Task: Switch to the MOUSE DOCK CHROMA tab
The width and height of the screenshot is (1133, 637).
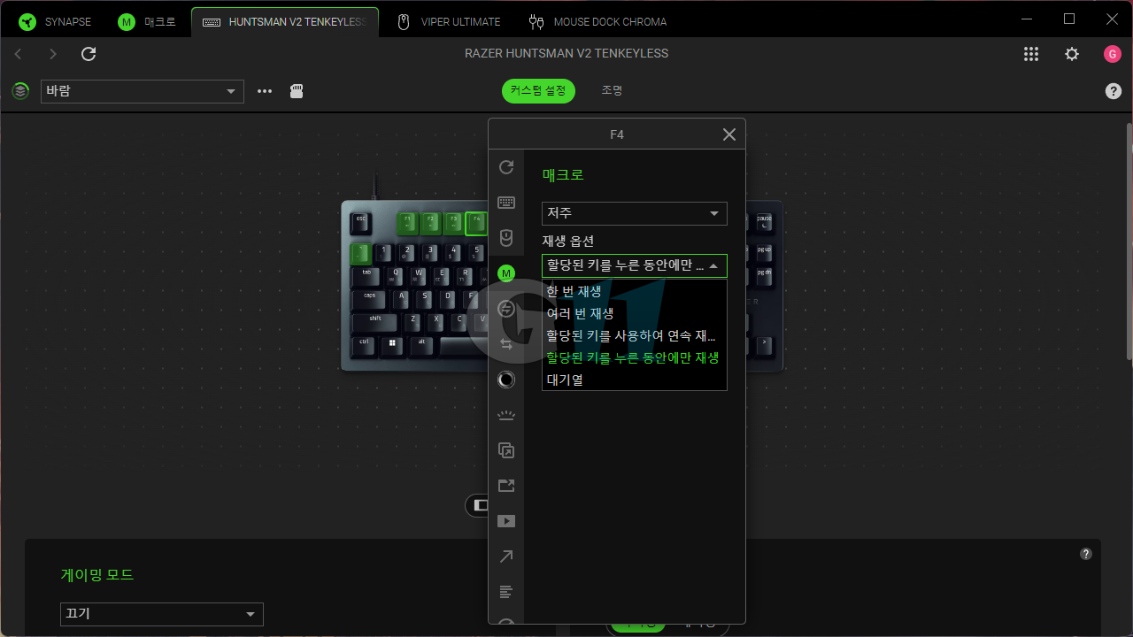Action: click(x=597, y=22)
